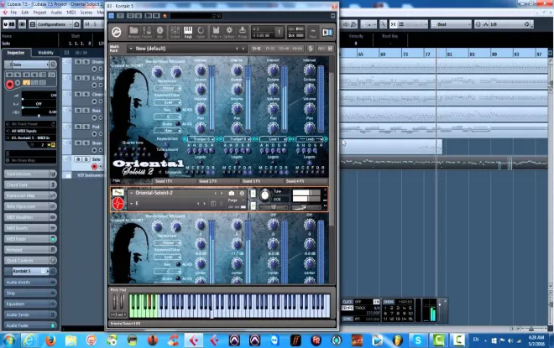This screenshot has height=348, width=554.
Task: Open Skype from the Windows taskbar
Action: tap(418, 340)
